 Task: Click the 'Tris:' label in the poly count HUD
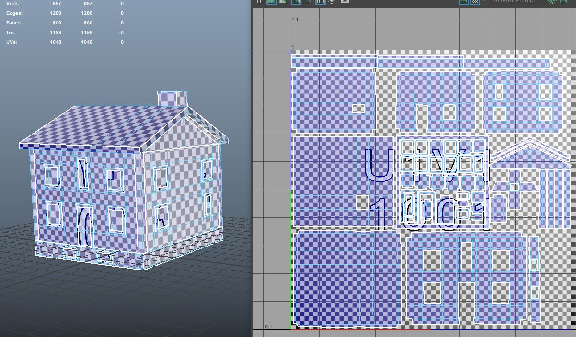point(11,32)
